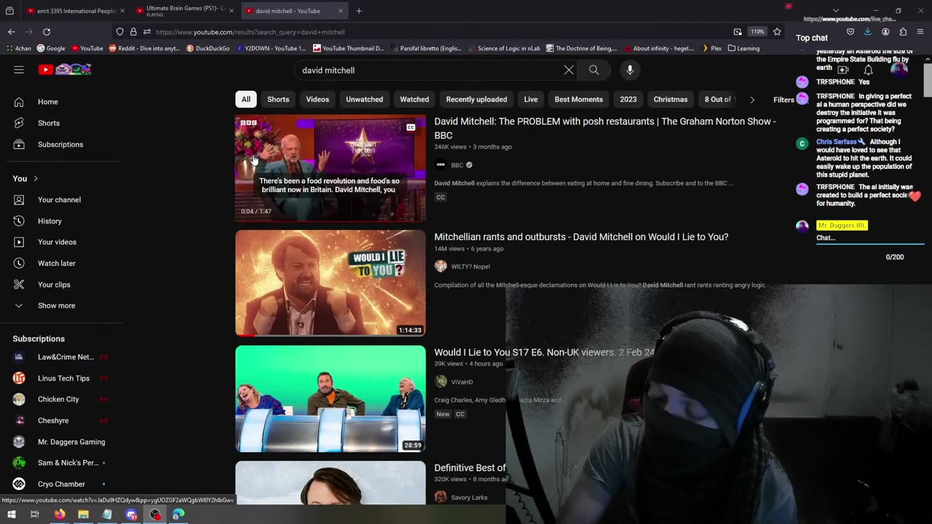Open 'Mitchellian rants and outbursts' video title
The width and height of the screenshot is (932, 524).
581,237
